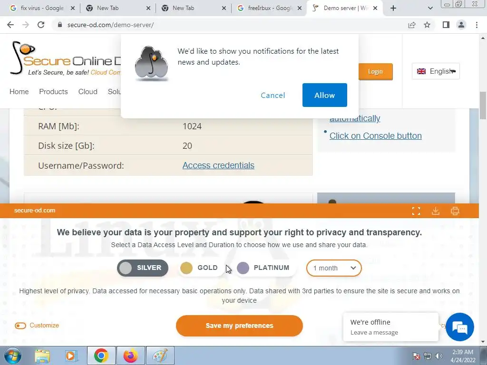
Task: Open the Products menu item
Action: coord(53,92)
